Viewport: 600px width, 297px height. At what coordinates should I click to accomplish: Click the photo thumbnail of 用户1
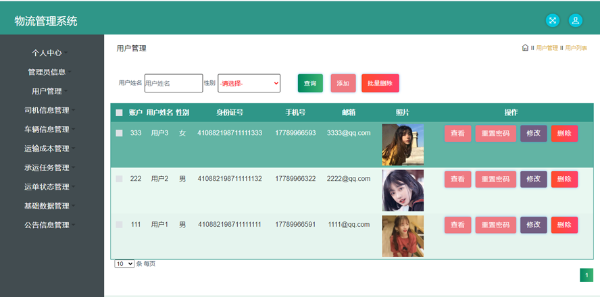tap(403, 236)
